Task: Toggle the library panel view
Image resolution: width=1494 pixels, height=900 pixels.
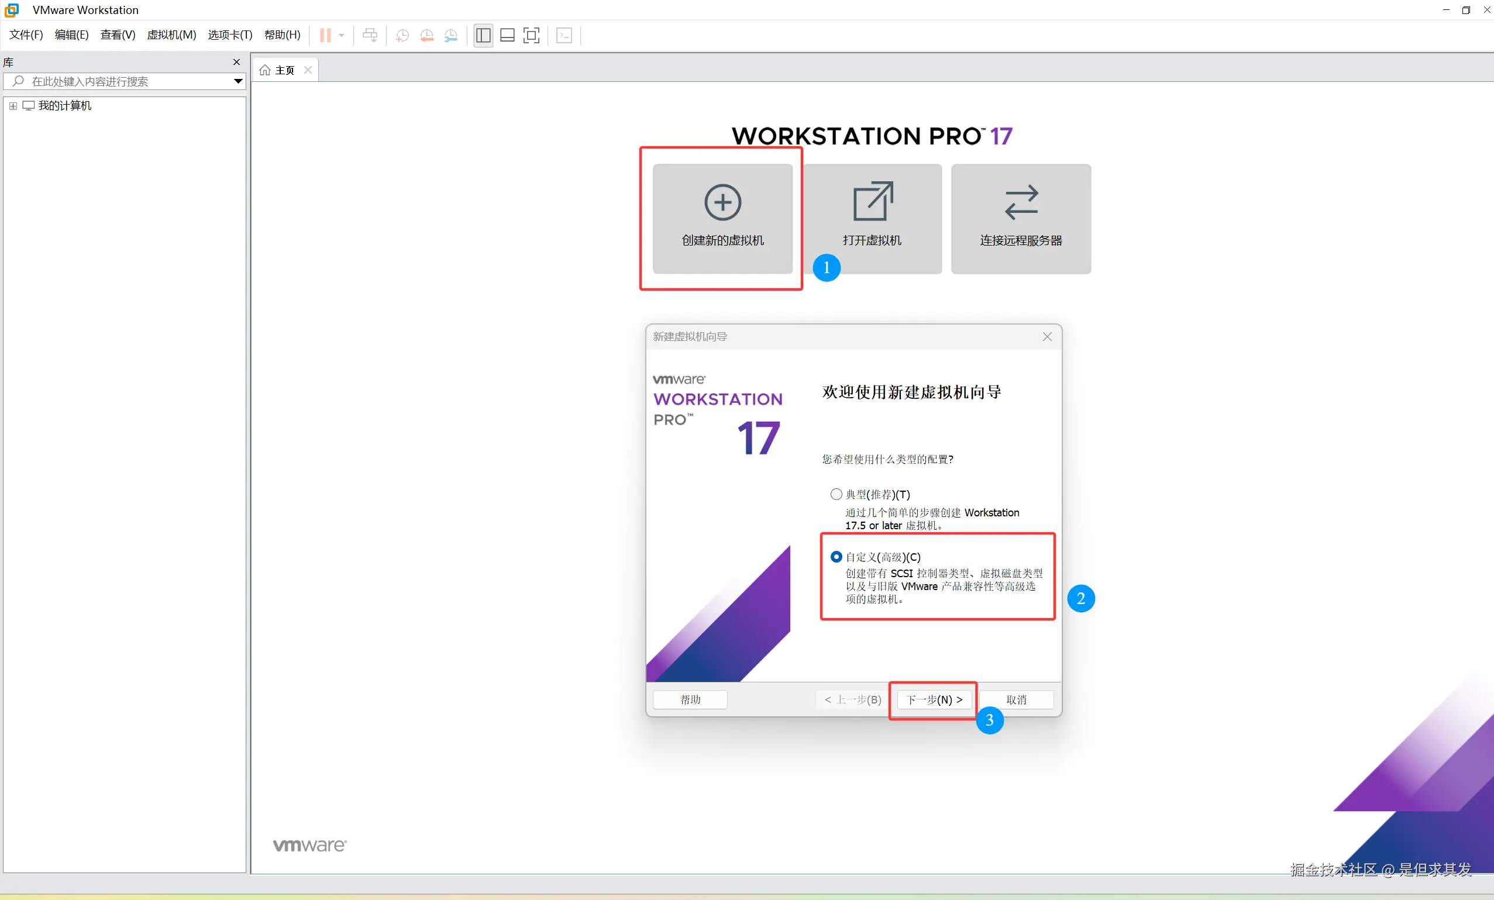Action: (x=483, y=35)
